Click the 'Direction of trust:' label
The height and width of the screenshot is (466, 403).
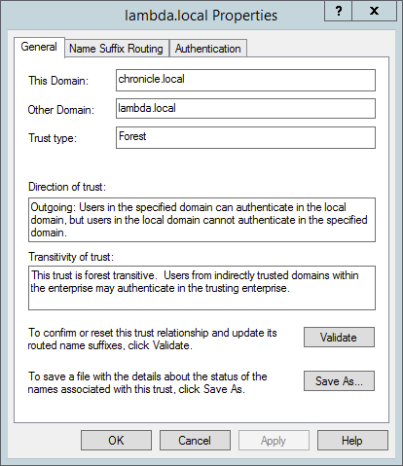tap(67, 187)
